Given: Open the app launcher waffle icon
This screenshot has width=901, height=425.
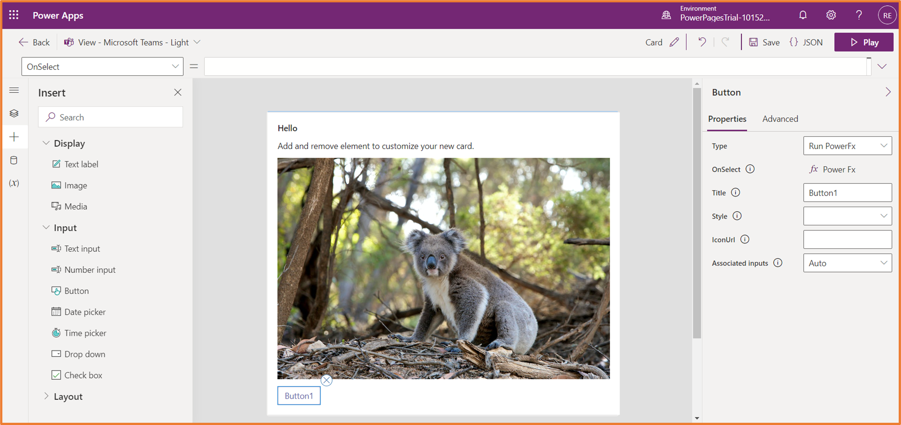Looking at the screenshot, I should pyautogui.click(x=14, y=15).
